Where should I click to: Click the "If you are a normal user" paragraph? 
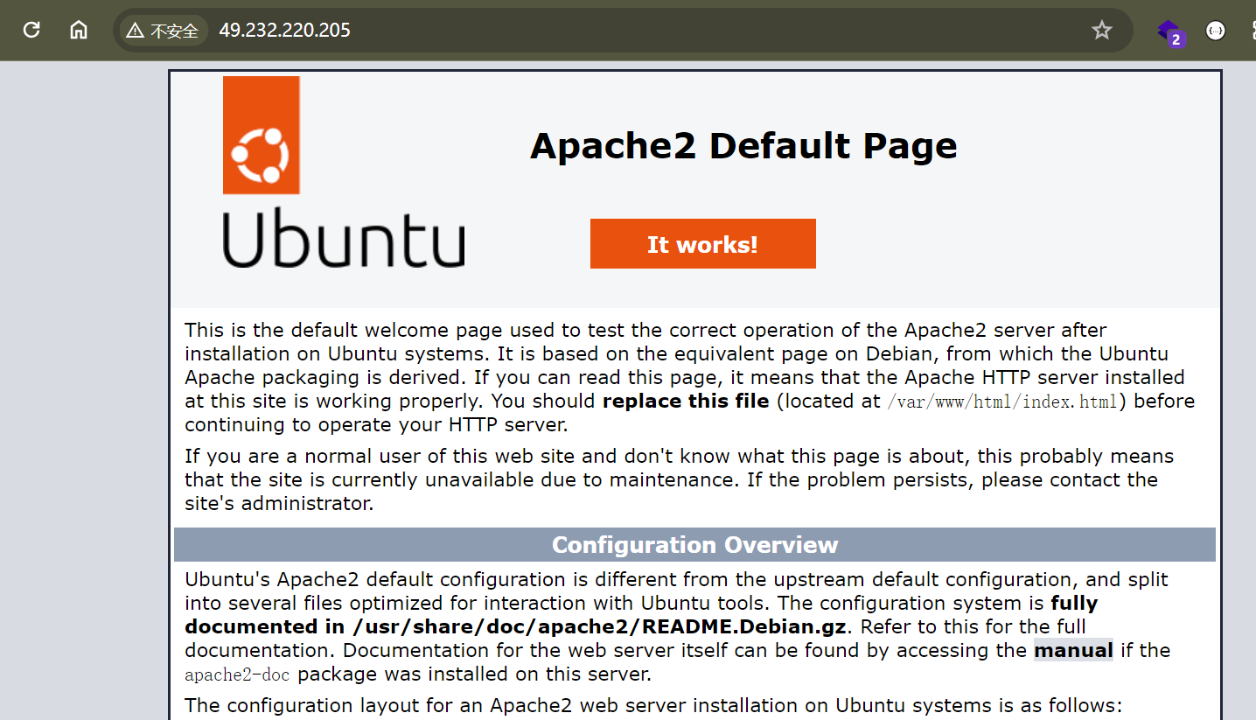680,480
